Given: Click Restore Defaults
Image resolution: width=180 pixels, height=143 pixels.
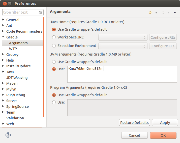Looking at the screenshot, I should (134, 123).
